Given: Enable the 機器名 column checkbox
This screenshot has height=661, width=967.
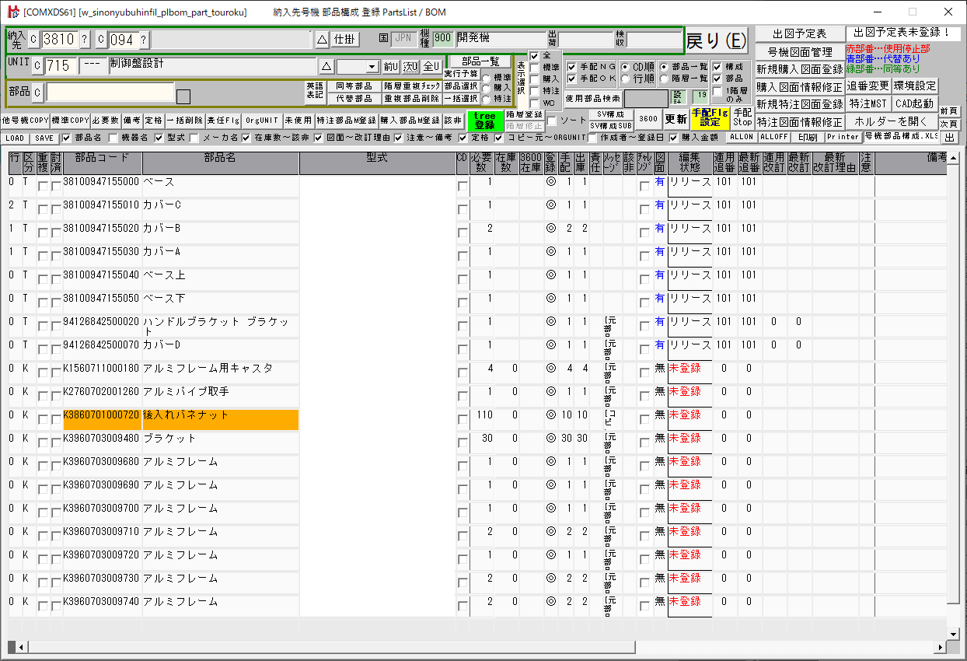Looking at the screenshot, I should [114, 138].
